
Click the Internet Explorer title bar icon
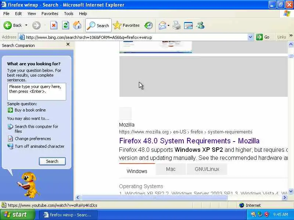[x=3, y=4]
